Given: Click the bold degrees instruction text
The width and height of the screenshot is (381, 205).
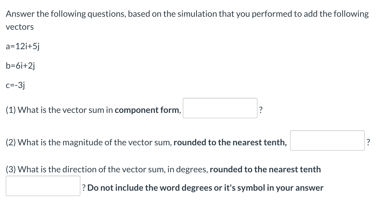Looking at the screenshot, I should click(203, 187).
